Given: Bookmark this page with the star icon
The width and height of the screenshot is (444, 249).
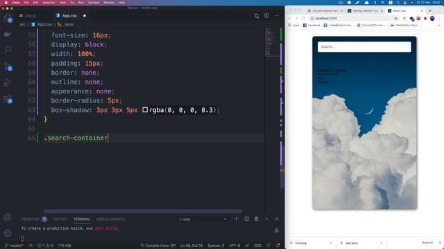Looking at the screenshot, I should (395, 19).
